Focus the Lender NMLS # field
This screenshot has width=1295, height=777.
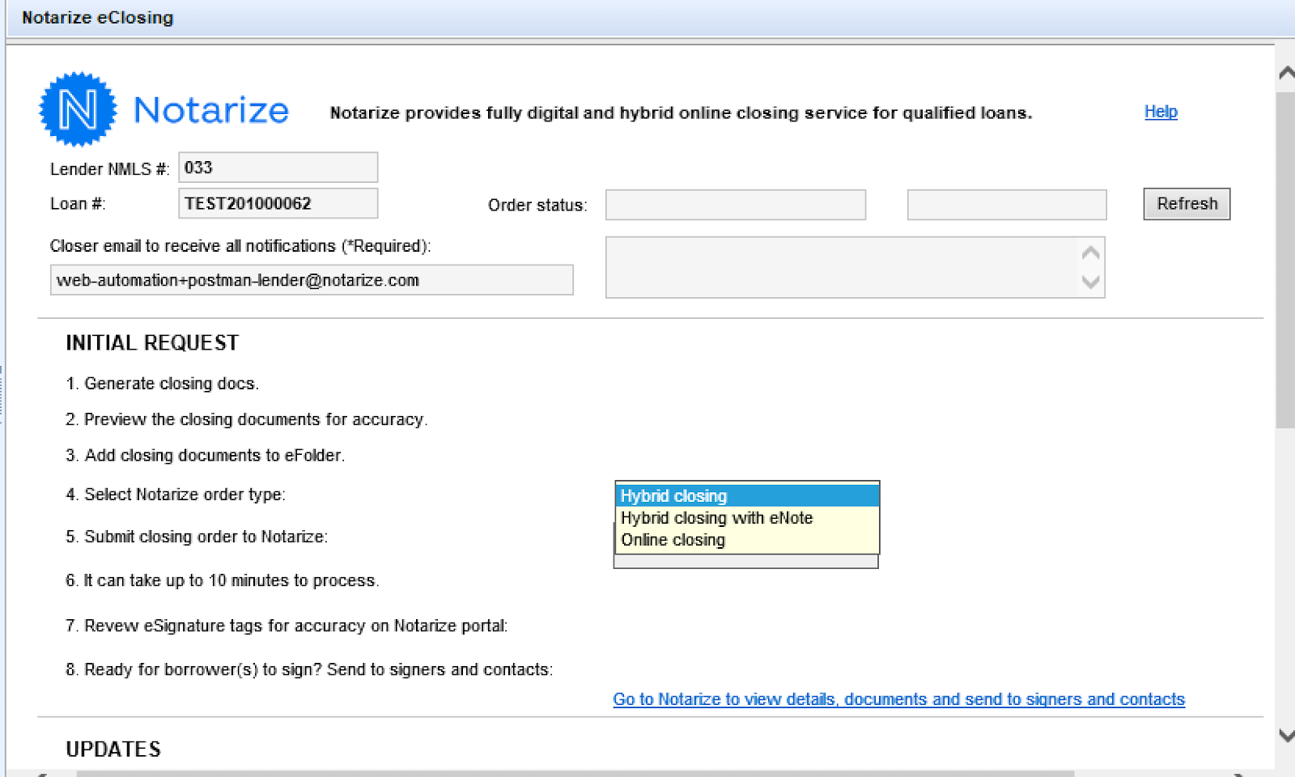(x=278, y=168)
